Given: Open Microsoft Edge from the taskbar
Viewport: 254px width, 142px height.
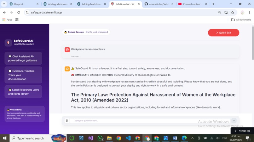Looking at the screenshot, I should [x=184, y=138].
